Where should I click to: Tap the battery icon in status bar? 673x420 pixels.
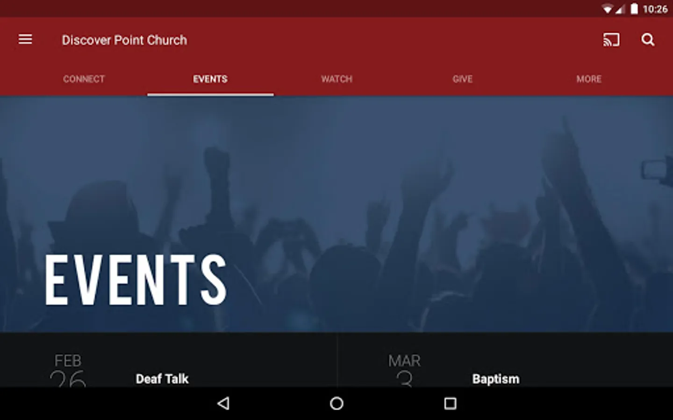pyautogui.click(x=634, y=9)
